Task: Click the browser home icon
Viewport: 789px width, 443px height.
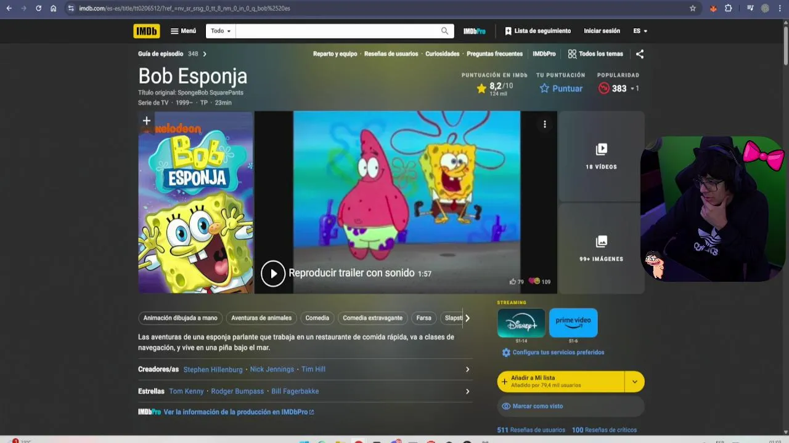Action: (x=54, y=9)
